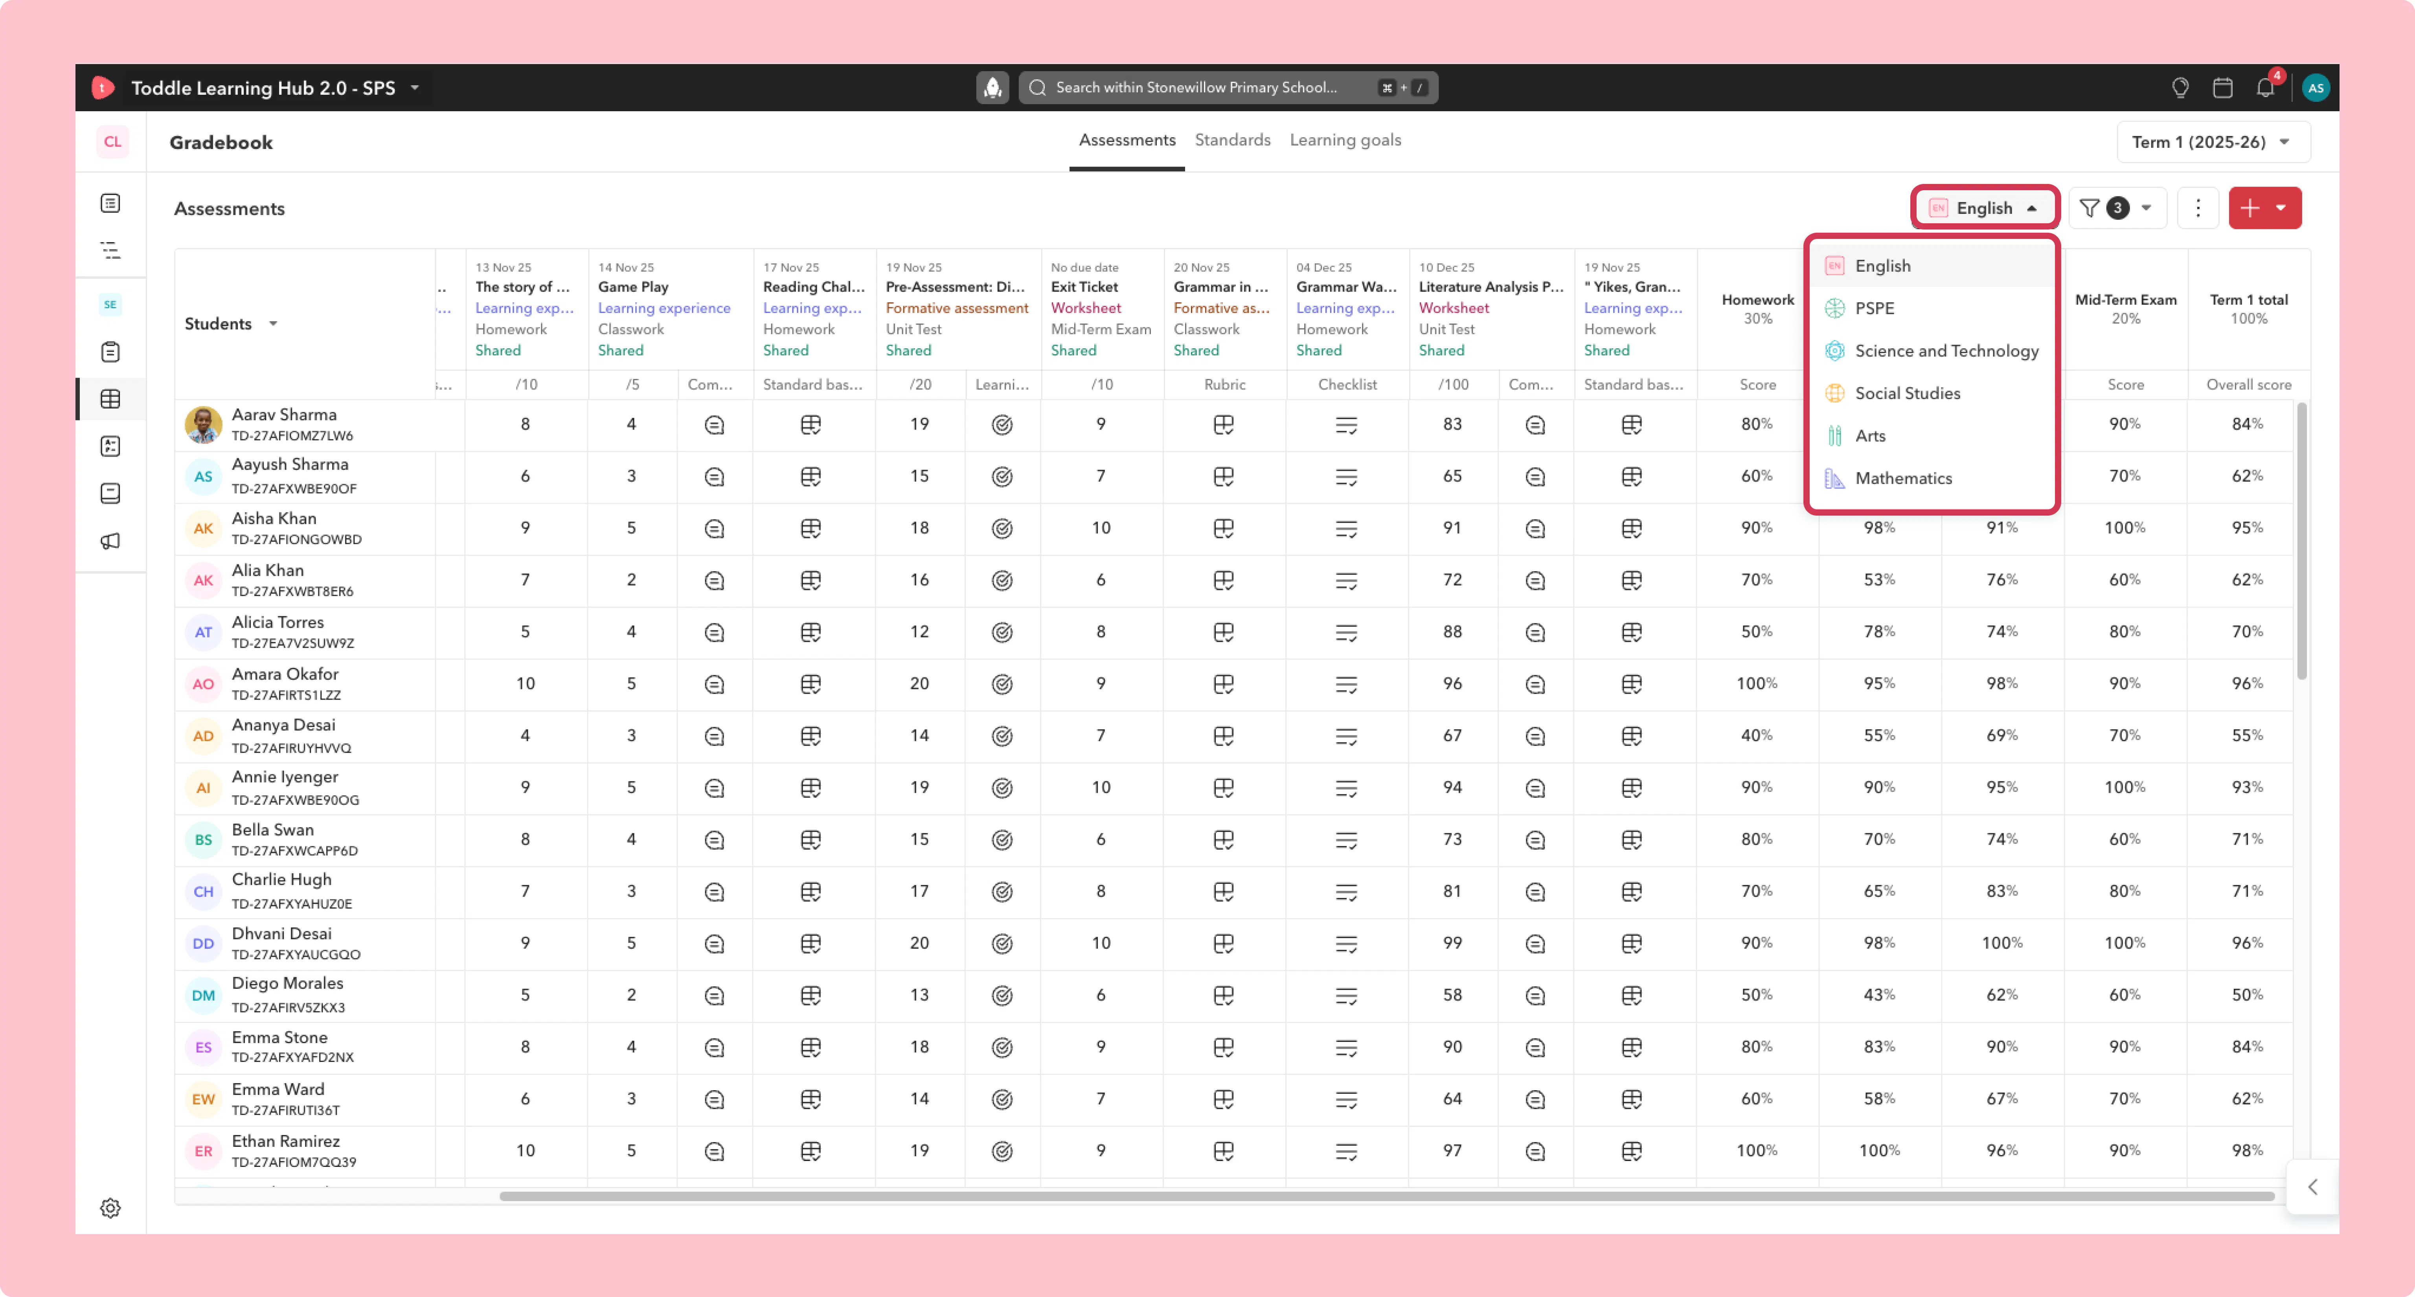Click Charlie Hugh's Exit Ticket score 8
The height and width of the screenshot is (1297, 2415).
point(1101,891)
